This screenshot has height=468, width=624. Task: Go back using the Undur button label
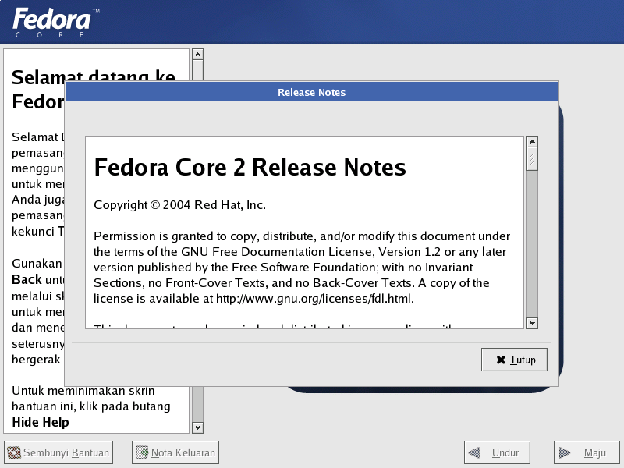click(505, 452)
